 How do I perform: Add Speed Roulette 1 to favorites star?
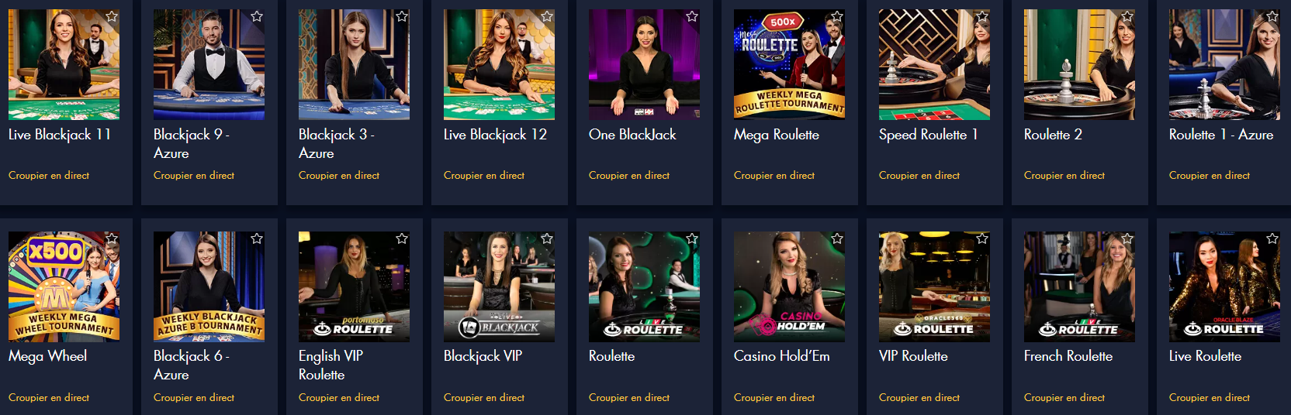[982, 16]
